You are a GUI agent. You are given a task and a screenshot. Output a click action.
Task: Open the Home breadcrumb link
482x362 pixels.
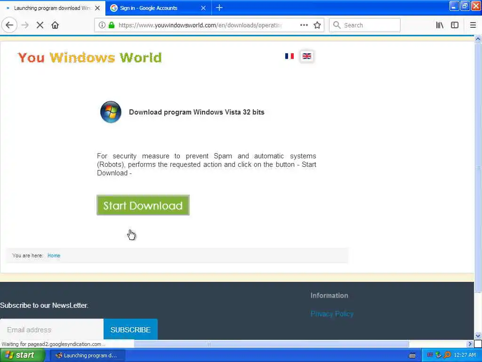[x=54, y=255]
